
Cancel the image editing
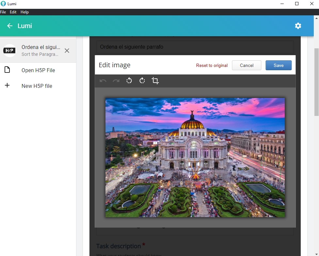247,65
